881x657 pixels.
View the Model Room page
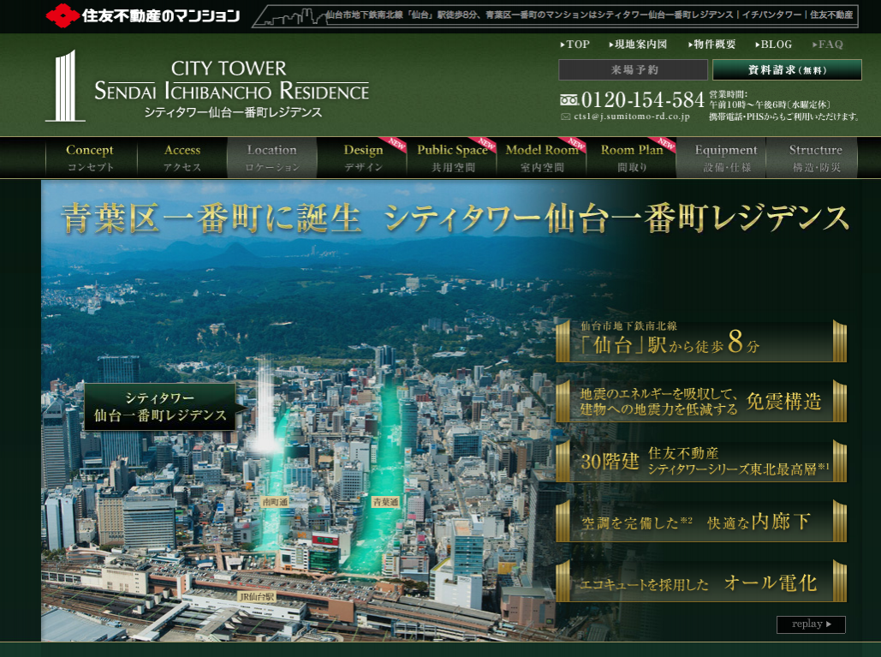tap(543, 158)
